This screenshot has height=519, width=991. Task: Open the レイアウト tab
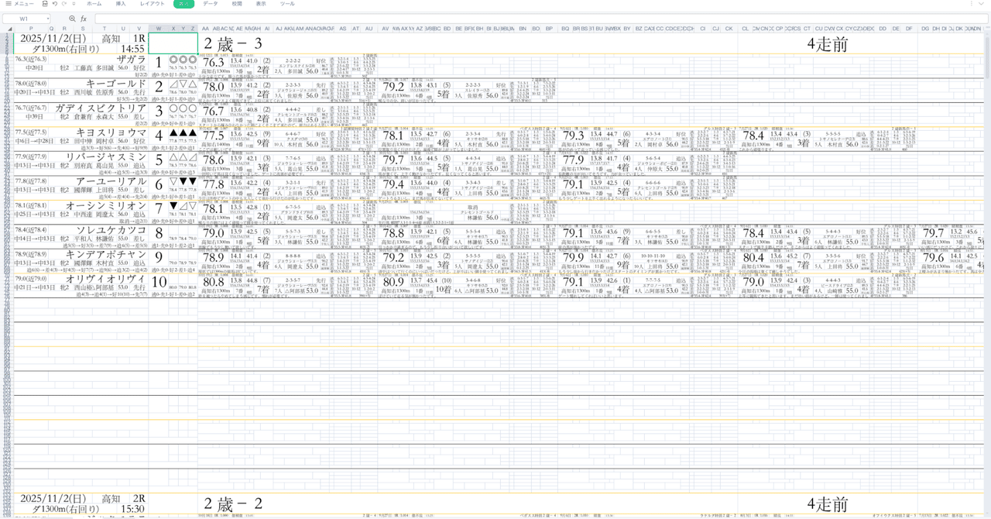coord(152,4)
